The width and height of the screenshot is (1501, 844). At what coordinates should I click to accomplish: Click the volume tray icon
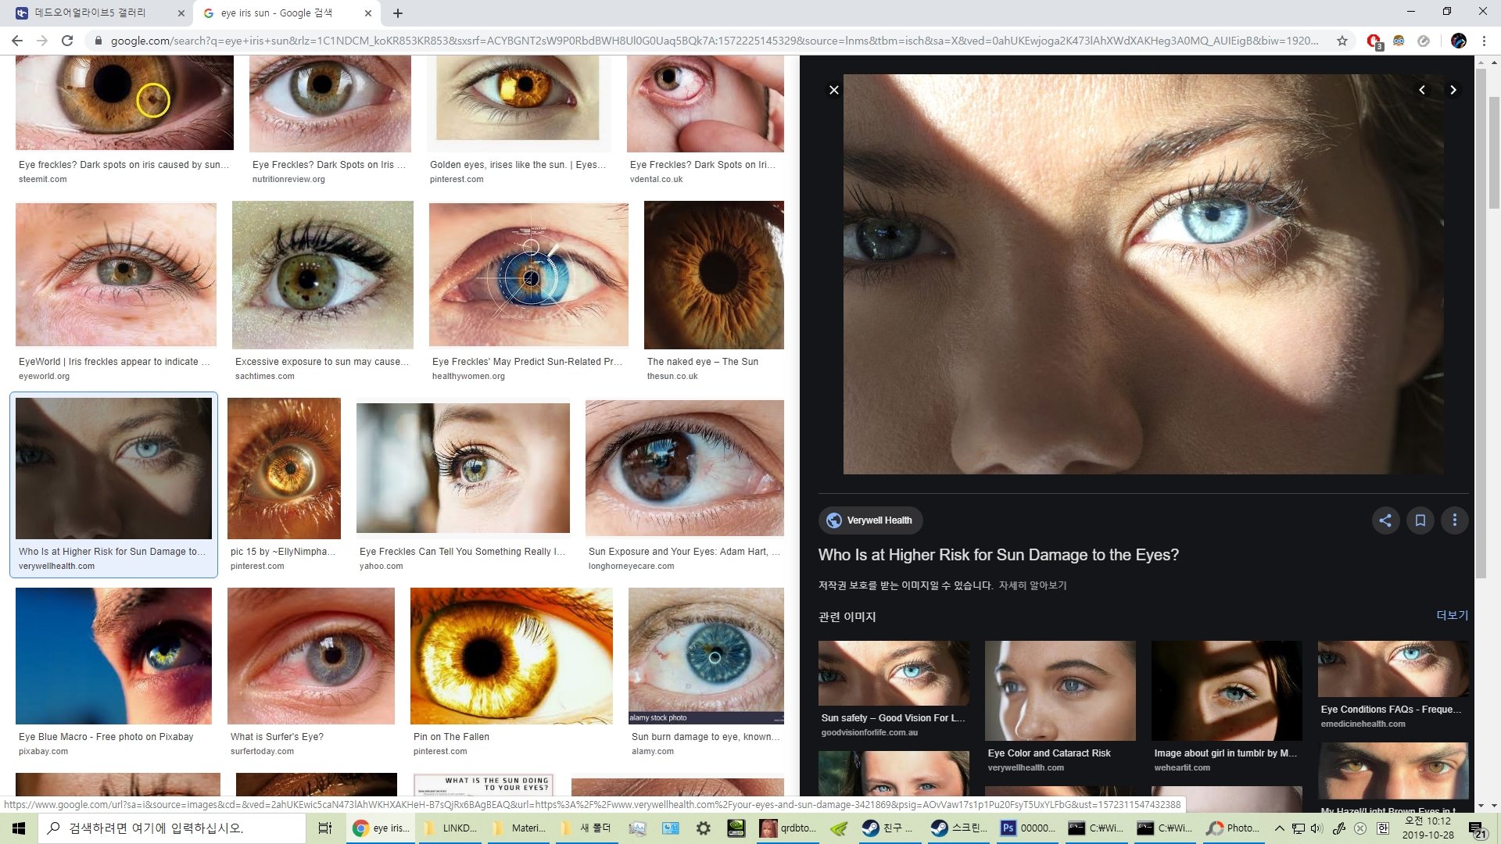(1317, 828)
